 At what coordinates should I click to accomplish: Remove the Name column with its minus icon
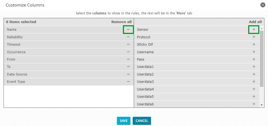128,29
